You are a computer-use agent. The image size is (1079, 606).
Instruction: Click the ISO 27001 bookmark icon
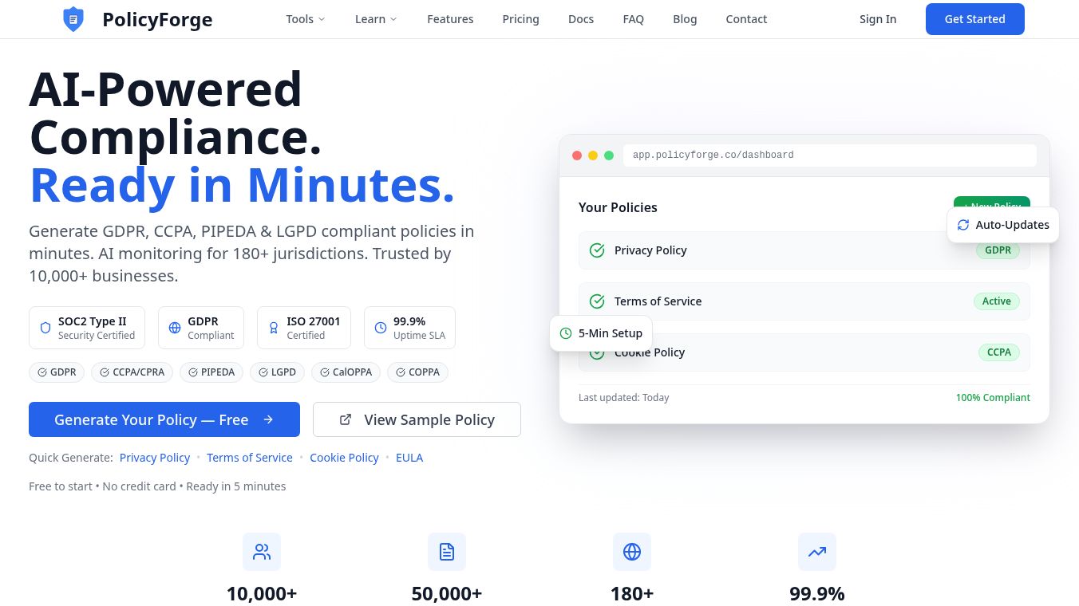[274, 327]
